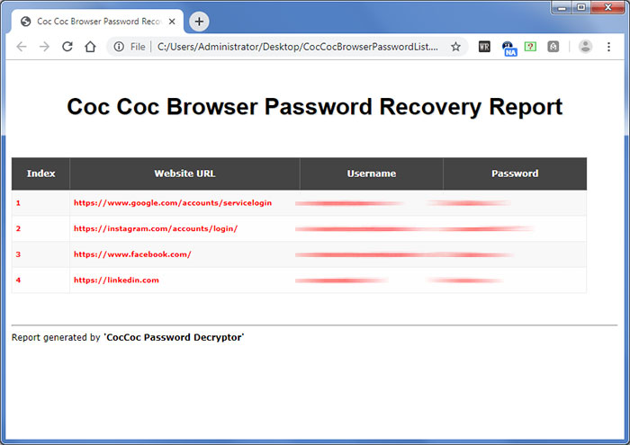Open the Instagram accounts login URL
Image resolution: width=630 pixels, height=445 pixels.
(155, 228)
